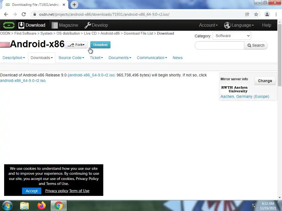Click the Android-x86 project pink logo

(x=5, y=45)
